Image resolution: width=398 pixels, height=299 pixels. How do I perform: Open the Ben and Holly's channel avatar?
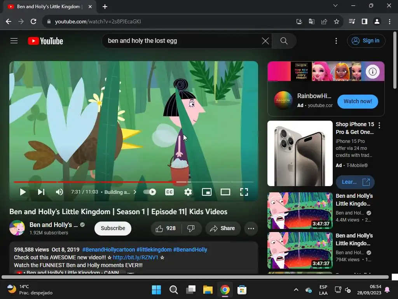point(17,228)
